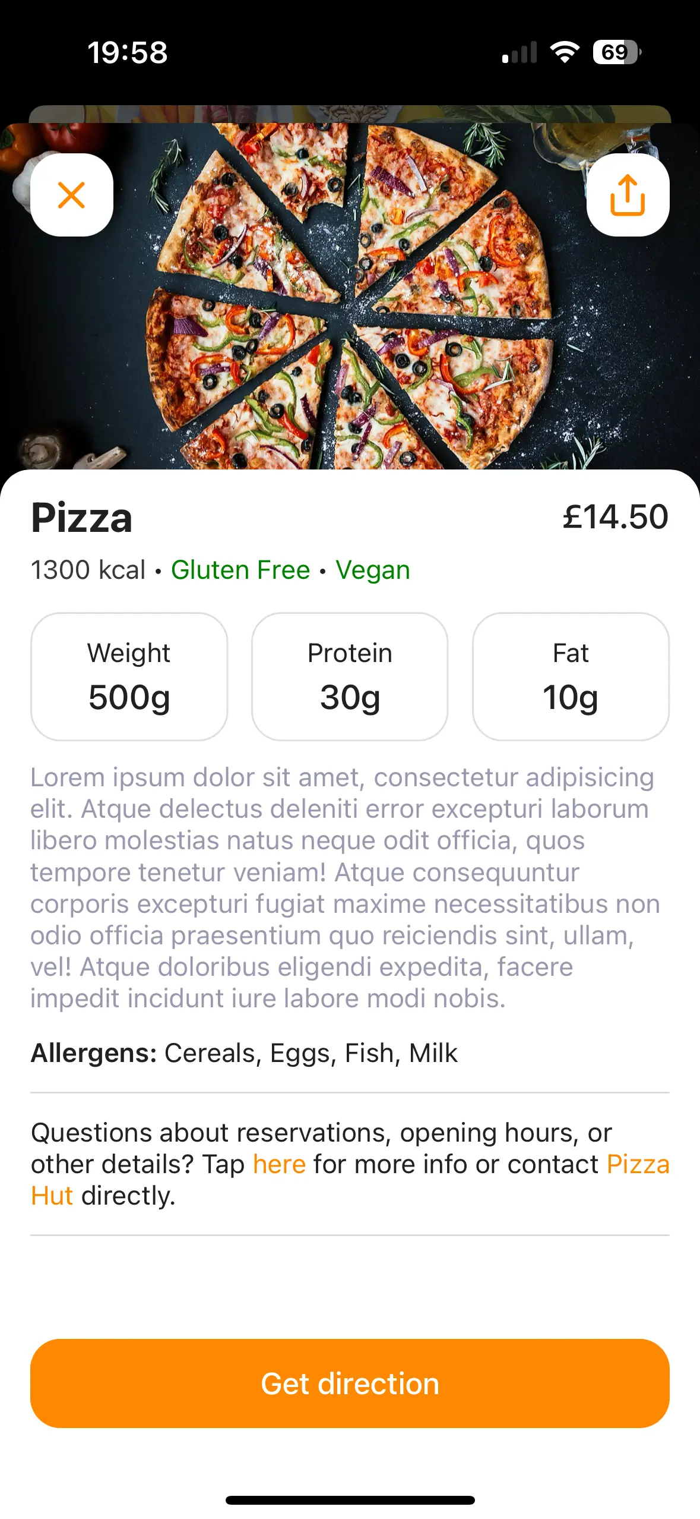Select the Weight 500g card

click(129, 676)
